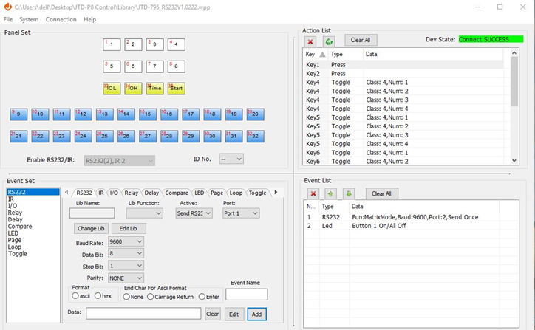Viewport: 535px width, 330px height.
Task: Open File menu
Action: pyautogui.click(x=8, y=19)
